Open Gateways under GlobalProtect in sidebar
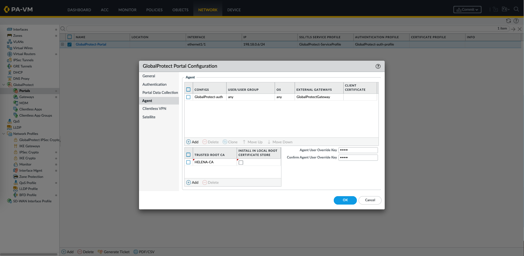 (26, 97)
